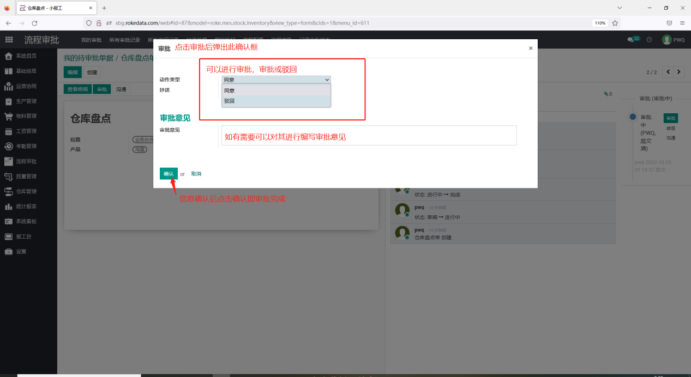Close the 审批 dialog with X
Viewport: 691px width, 377px height.
pyautogui.click(x=530, y=48)
